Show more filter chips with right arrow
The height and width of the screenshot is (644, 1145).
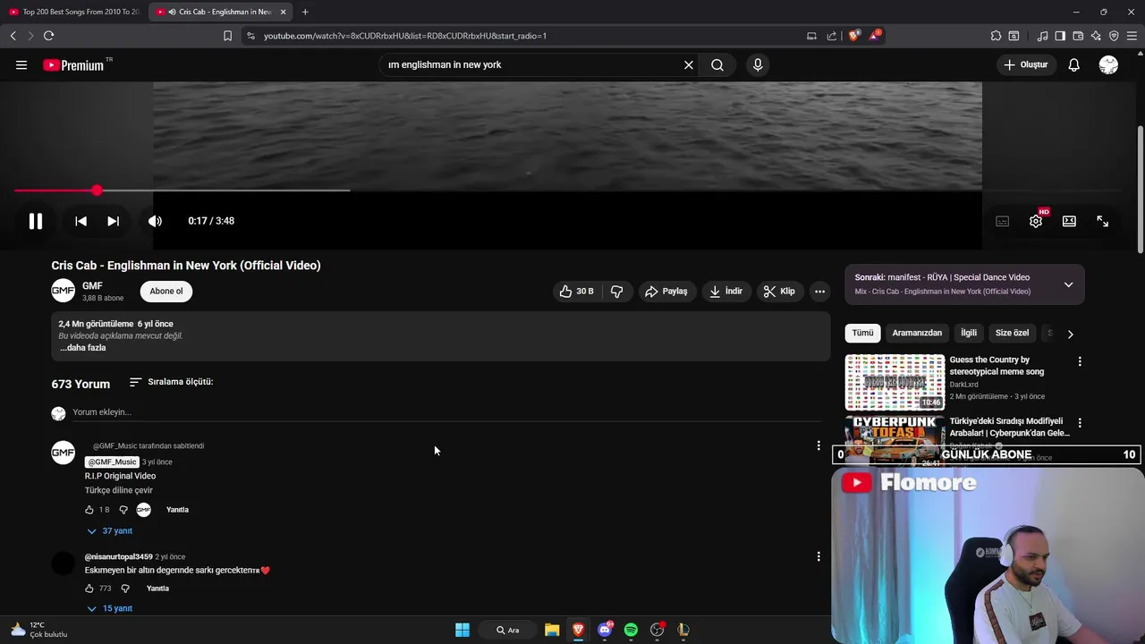(1070, 334)
